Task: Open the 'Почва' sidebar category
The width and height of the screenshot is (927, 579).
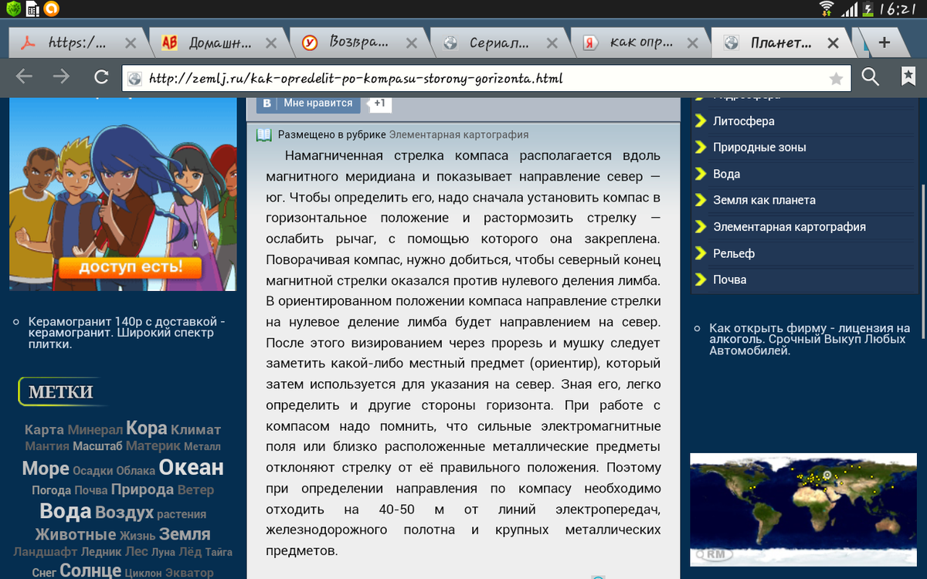Action: tap(730, 279)
